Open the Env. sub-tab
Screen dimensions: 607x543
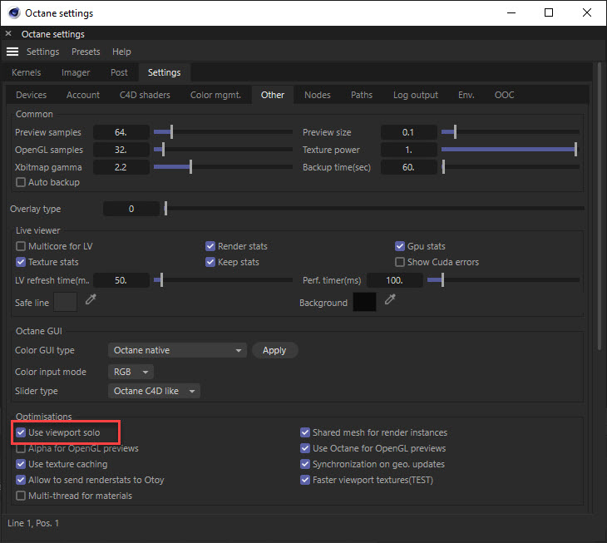click(466, 95)
